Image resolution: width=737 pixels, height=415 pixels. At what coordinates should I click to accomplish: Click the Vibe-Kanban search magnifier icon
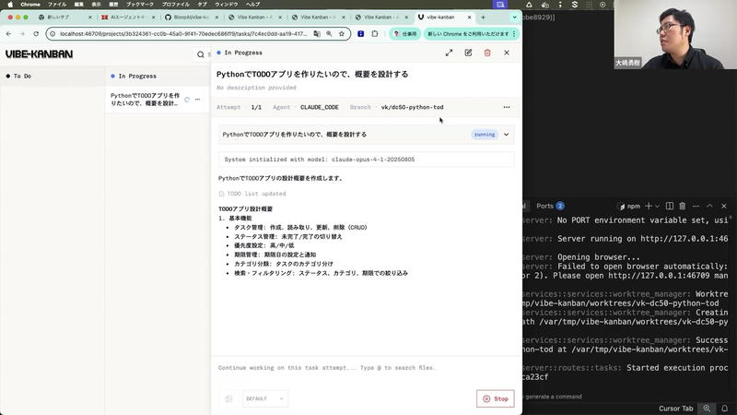pos(201,54)
